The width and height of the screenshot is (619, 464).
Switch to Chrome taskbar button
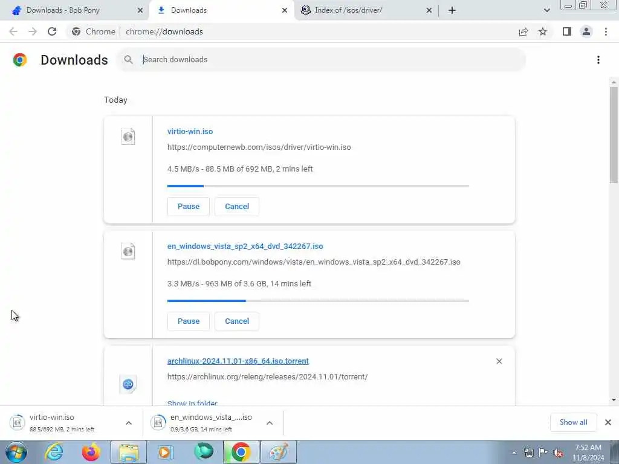click(241, 452)
